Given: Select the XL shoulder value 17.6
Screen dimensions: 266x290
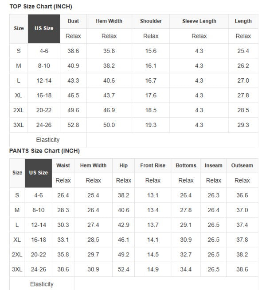Looking at the screenshot, I should (151, 95).
